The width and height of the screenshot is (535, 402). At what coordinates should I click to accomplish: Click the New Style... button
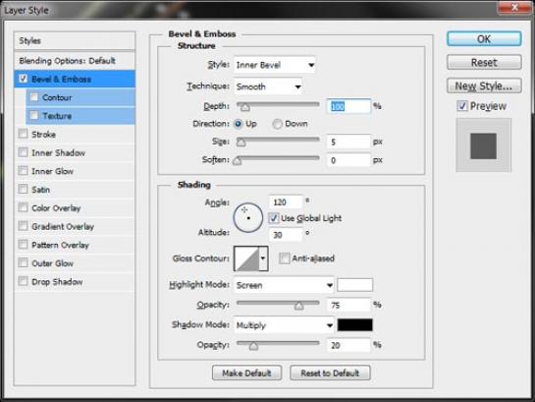click(x=484, y=86)
